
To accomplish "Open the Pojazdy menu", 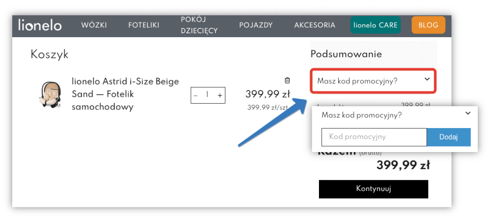I will point(256,25).
